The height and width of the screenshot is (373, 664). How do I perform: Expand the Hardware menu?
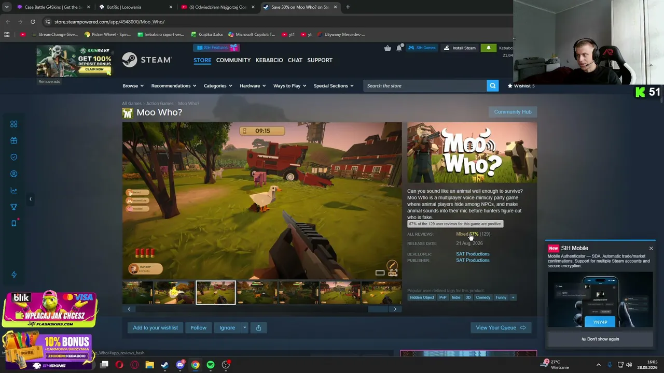pyautogui.click(x=253, y=86)
